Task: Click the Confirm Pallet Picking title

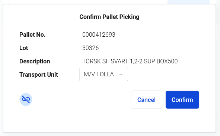Action: pos(109,17)
